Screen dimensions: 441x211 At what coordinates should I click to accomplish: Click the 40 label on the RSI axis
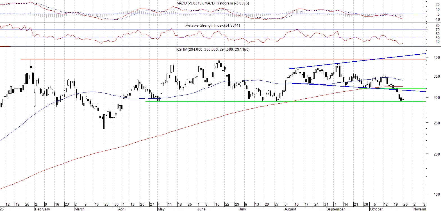pyautogui.click(x=438, y=41)
